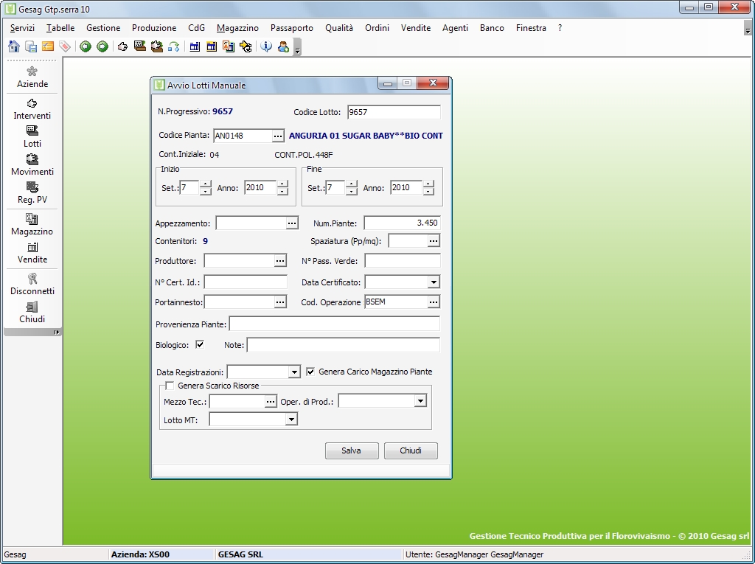Open Lotti in the left sidebar

pyautogui.click(x=32, y=137)
